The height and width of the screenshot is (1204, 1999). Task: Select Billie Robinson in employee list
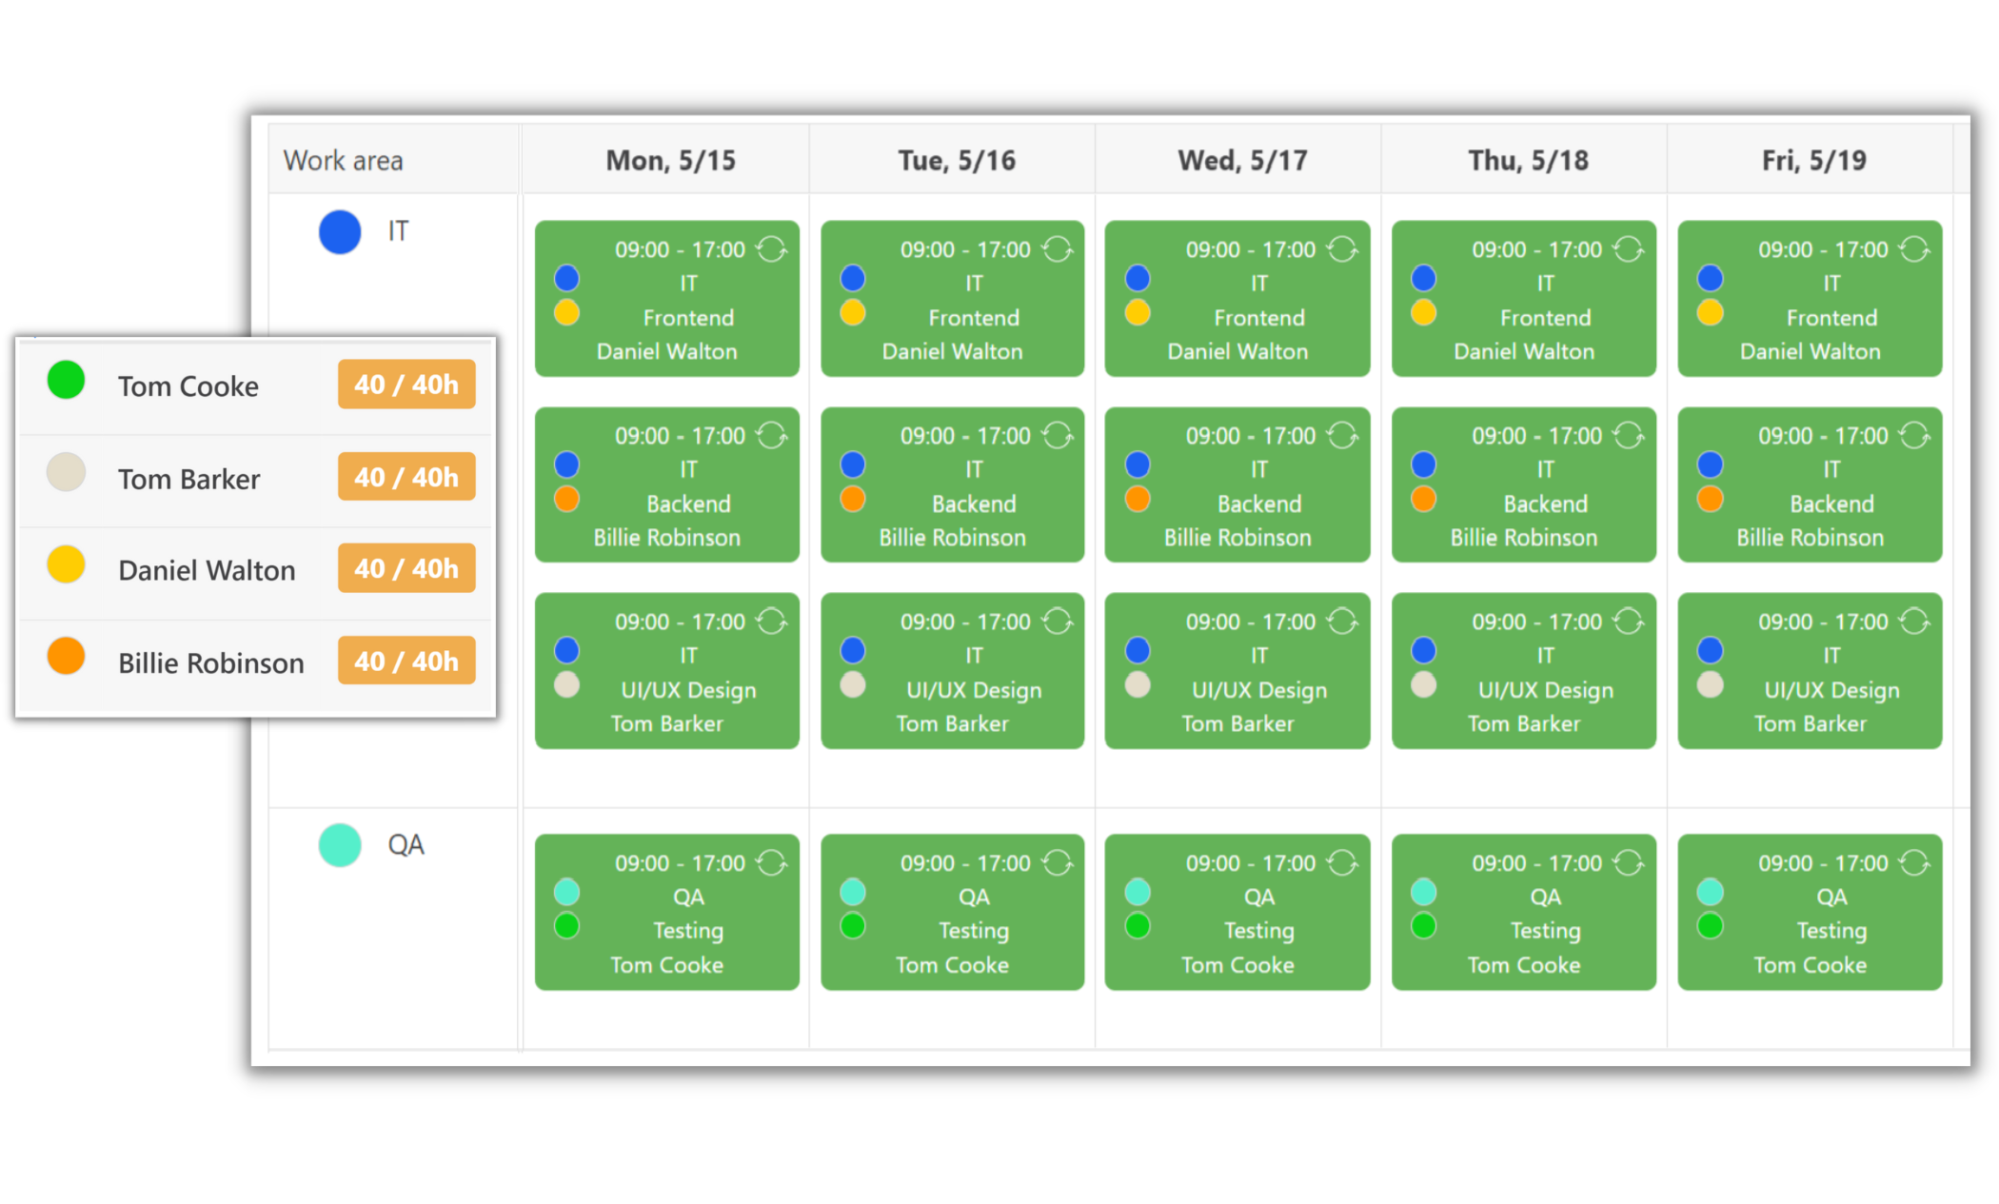(210, 663)
